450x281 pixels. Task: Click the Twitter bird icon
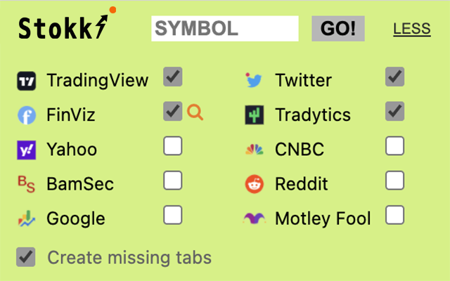click(x=254, y=81)
